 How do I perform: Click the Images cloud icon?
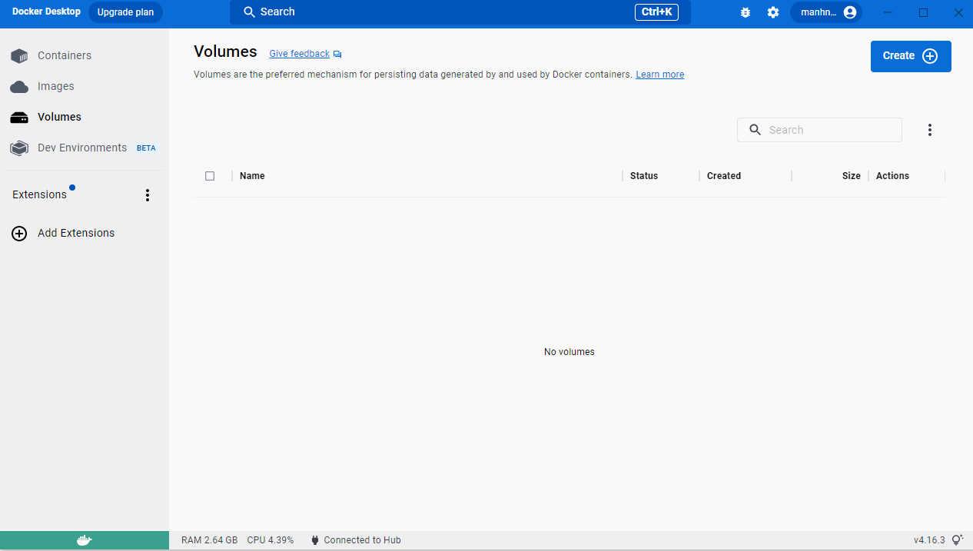pyautogui.click(x=19, y=87)
